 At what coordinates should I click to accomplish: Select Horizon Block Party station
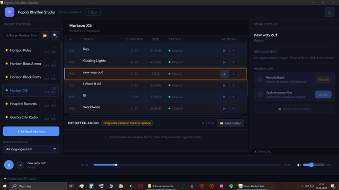[31, 77]
